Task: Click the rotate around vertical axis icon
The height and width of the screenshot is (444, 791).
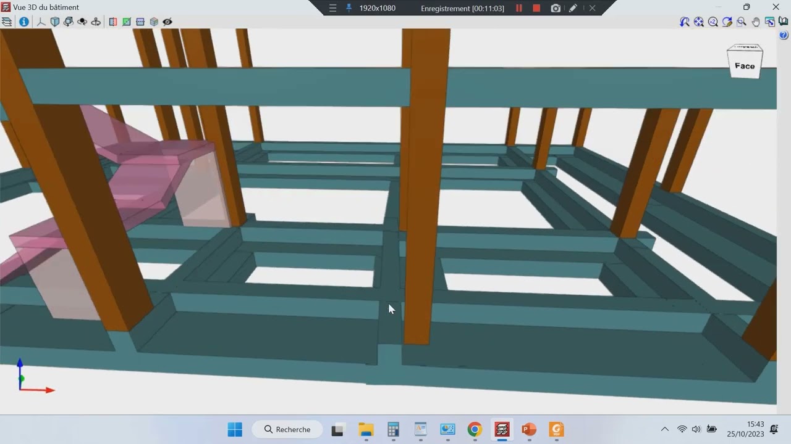Action: click(96, 22)
